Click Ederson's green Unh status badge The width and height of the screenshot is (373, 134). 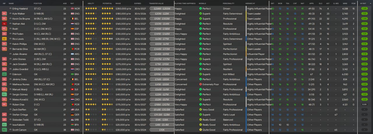point(4,74)
